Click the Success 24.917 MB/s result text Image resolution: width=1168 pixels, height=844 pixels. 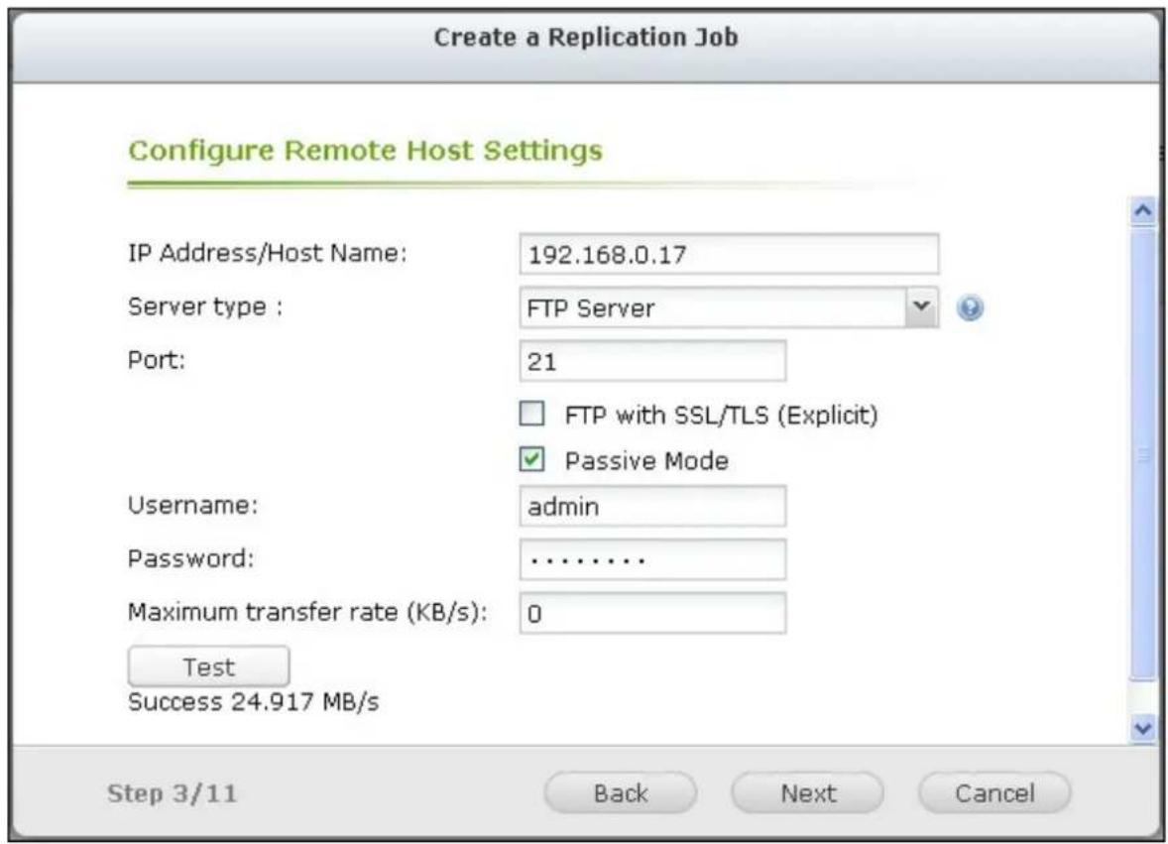[x=253, y=702]
